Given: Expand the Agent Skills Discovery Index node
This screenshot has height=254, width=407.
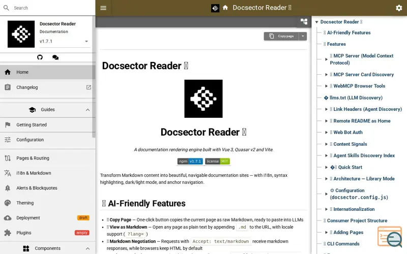Looking at the screenshot, I should [x=326, y=155].
